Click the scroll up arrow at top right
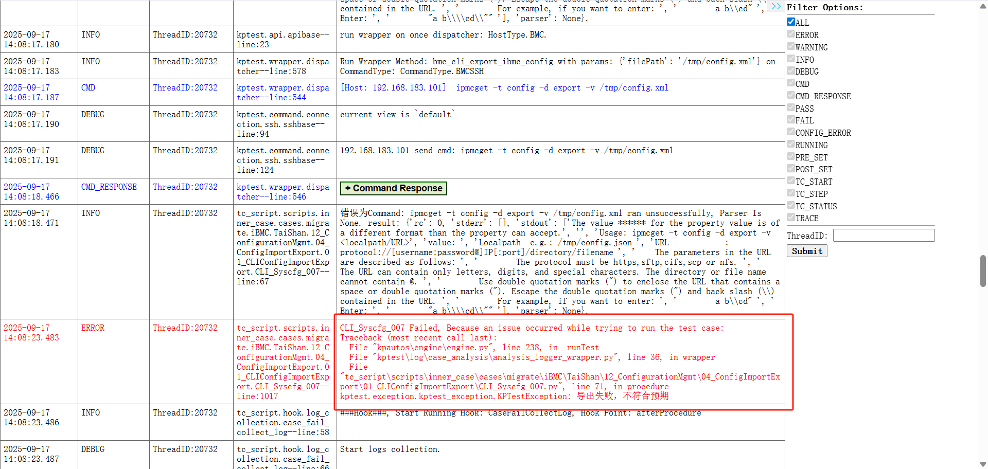The height and width of the screenshot is (469, 988). coord(983,5)
